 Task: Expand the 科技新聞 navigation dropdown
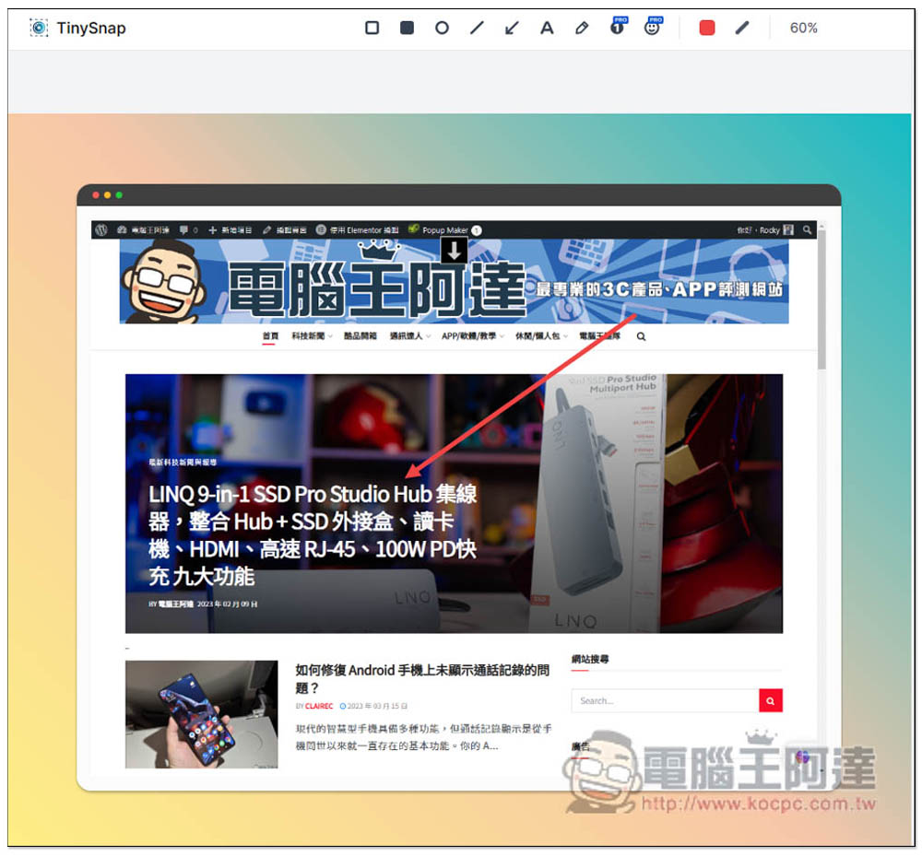[312, 336]
